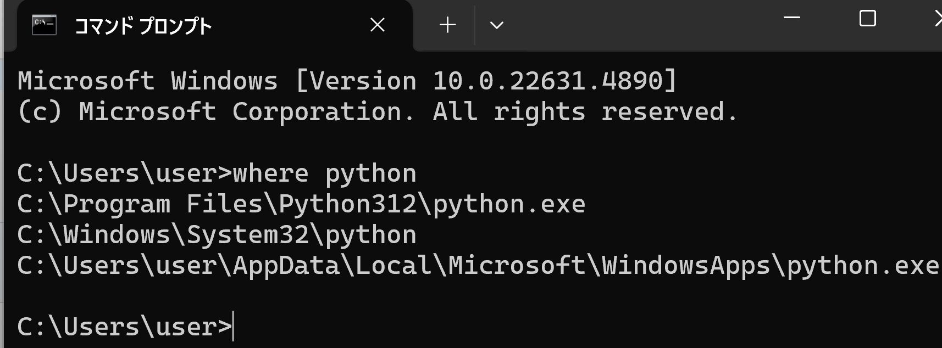Click the words Microsoft Windows in the first line
Screen dimensions: 942x348
[x=147, y=81]
